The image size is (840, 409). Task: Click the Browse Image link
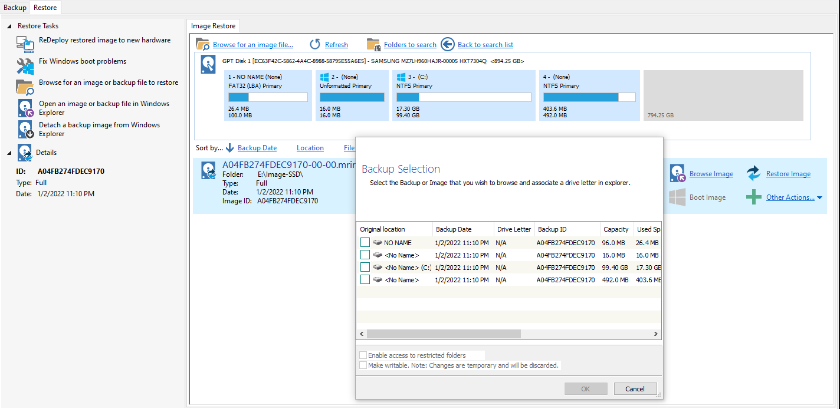click(711, 174)
